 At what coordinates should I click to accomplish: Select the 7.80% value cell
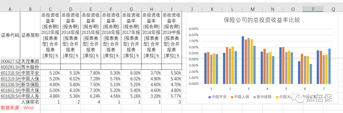pos(91,73)
